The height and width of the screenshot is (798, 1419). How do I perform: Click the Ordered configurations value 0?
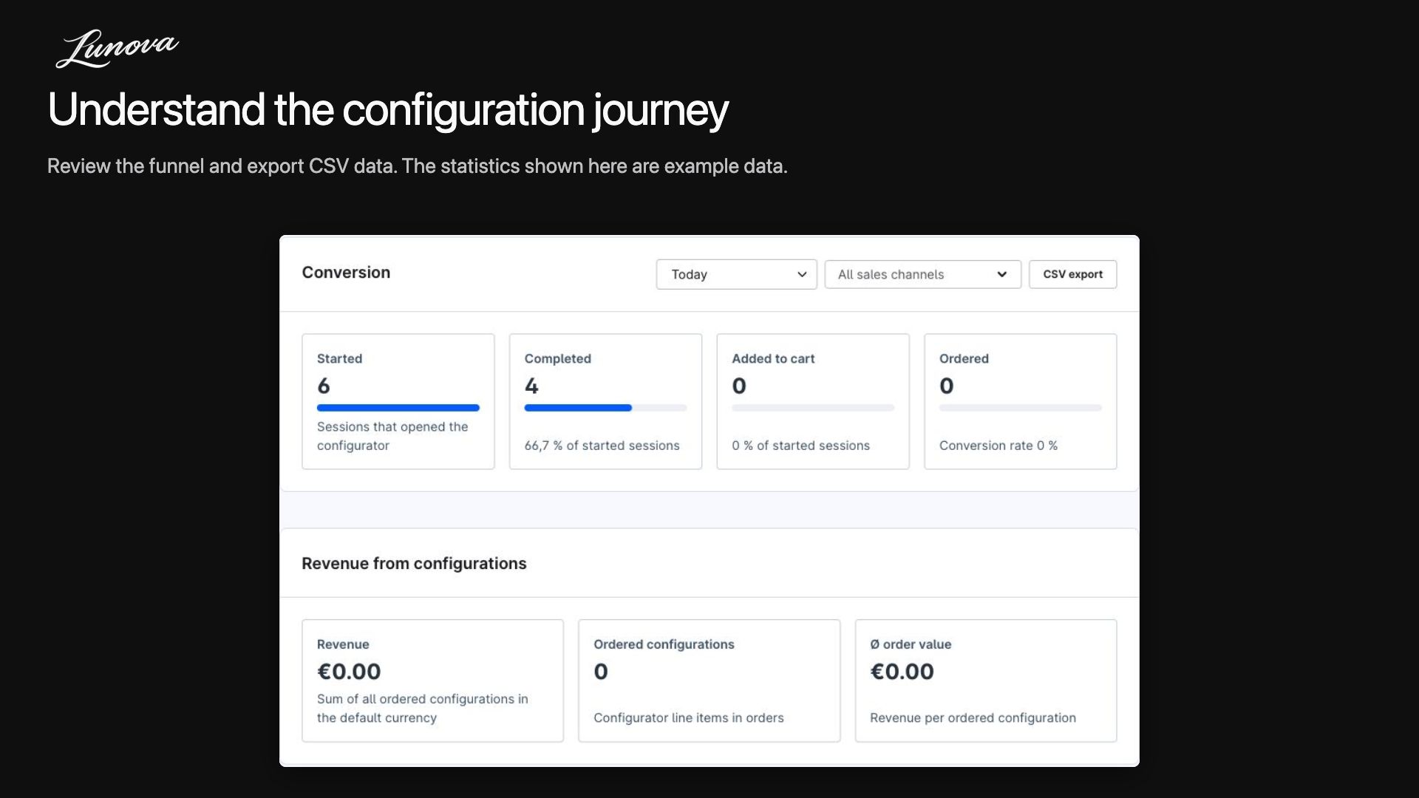click(601, 672)
